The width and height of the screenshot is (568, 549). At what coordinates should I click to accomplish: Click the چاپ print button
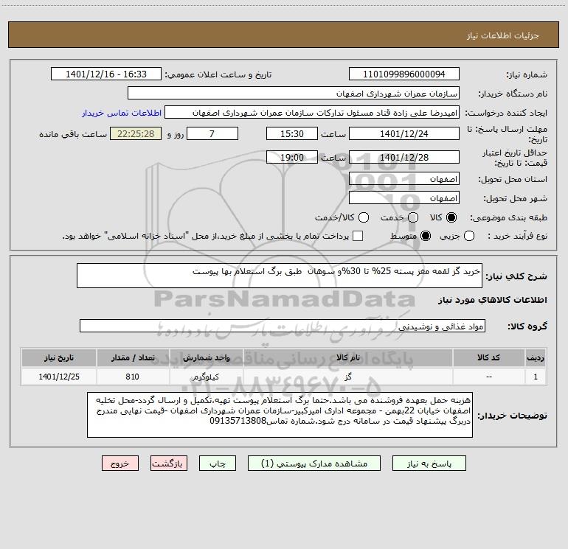218,464
